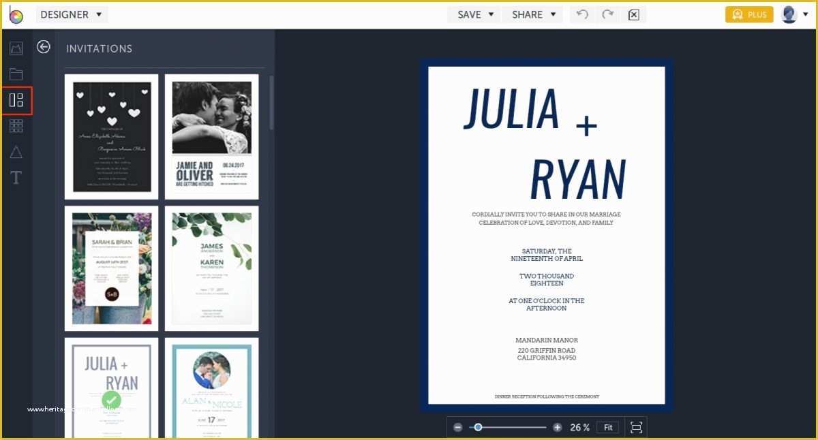Open the user profile avatar menu
The height and width of the screenshot is (440, 818).
795,14
